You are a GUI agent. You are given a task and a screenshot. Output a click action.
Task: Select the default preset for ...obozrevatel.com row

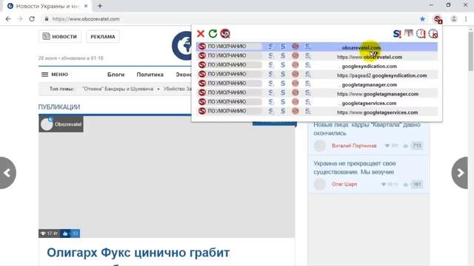(230, 47)
